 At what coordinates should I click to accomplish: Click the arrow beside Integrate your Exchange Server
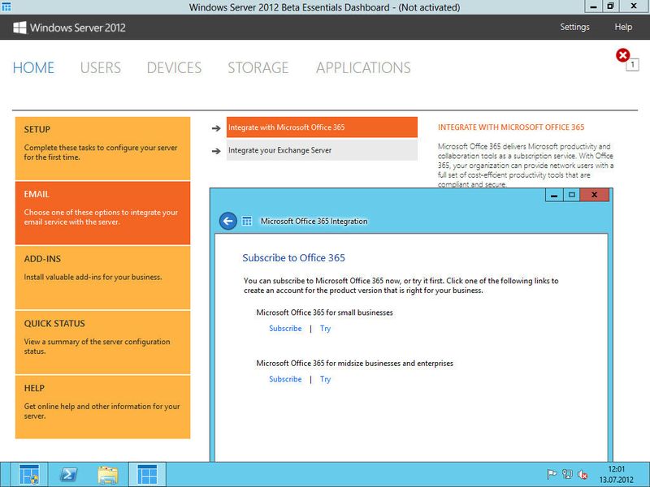point(214,149)
